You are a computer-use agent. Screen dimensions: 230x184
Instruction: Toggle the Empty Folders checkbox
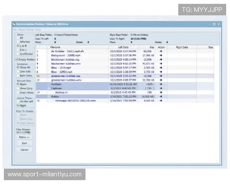pos(16,60)
